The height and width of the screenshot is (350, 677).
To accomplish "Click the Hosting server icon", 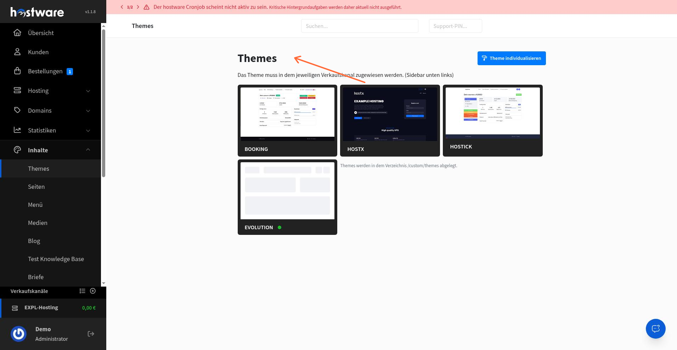I will tap(17, 90).
